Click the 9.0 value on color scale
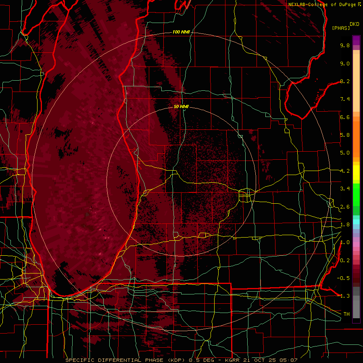 (x=345, y=63)
